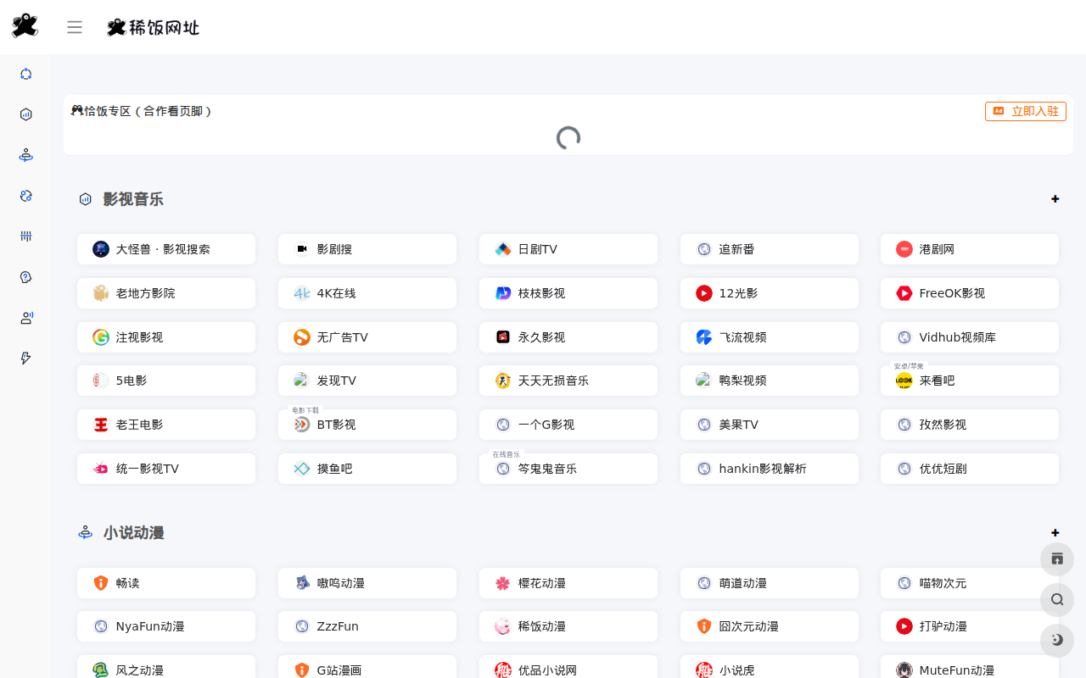Open the 鸭梨视频 site card

(x=770, y=381)
